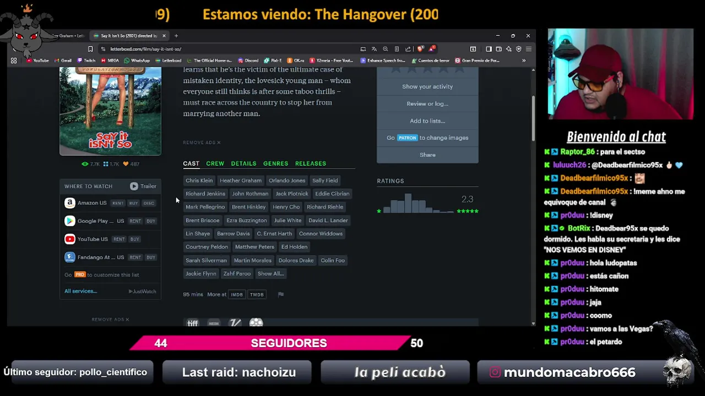Click the report flag icon next to TMDB
The image size is (705, 396).
tap(280, 295)
